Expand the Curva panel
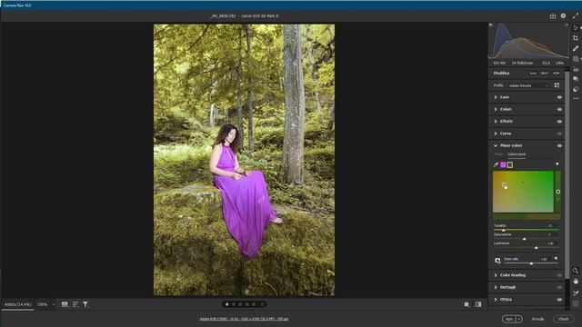Screen dimensions: 582x327 496,134
